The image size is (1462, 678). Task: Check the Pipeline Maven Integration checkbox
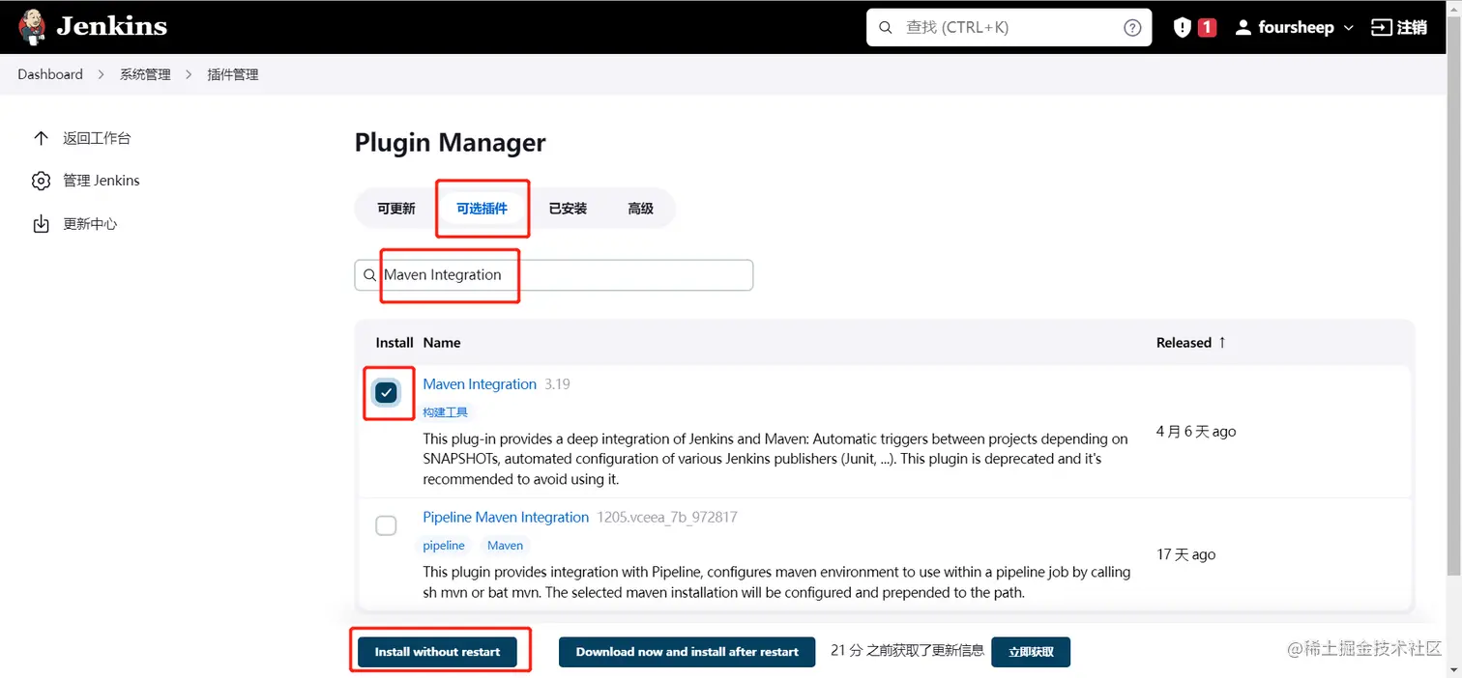[386, 525]
